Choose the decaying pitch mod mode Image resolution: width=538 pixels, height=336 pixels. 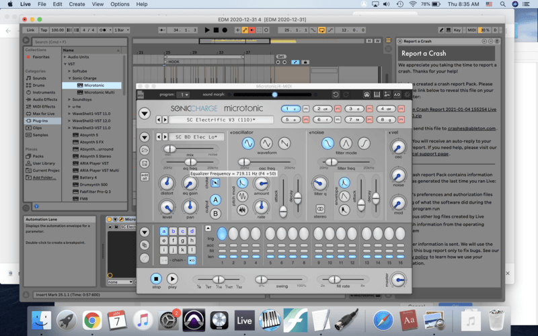click(x=242, y=183)
